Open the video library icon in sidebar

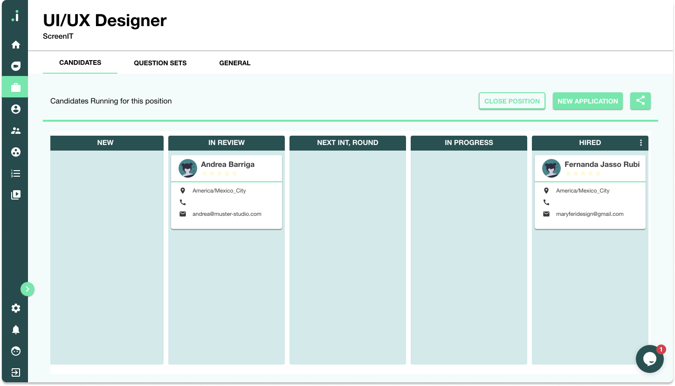15,194
